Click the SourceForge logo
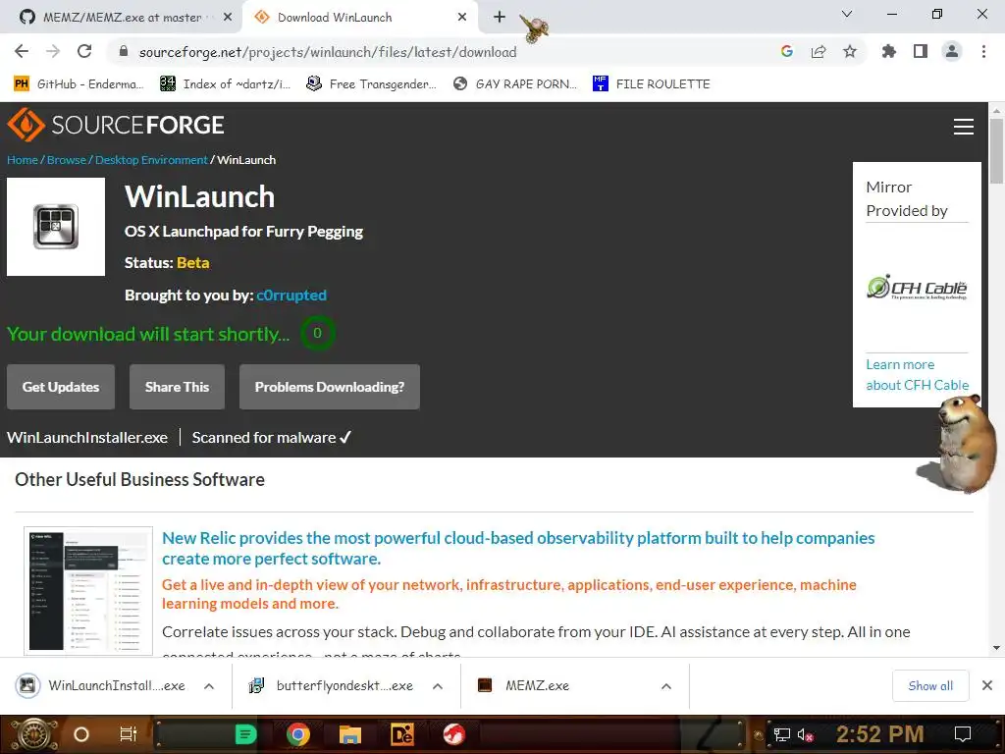Screen dimensions: 1005x754 click(116, 125)
